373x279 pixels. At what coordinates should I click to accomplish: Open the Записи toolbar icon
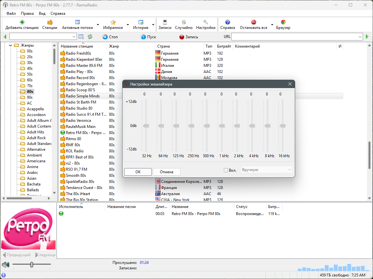[165, 22]
